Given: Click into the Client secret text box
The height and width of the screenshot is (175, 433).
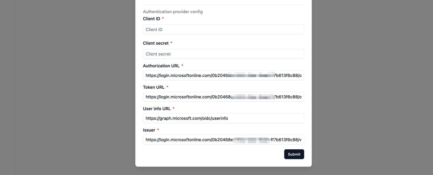Looking at the screenshot, I should [223, 54].
